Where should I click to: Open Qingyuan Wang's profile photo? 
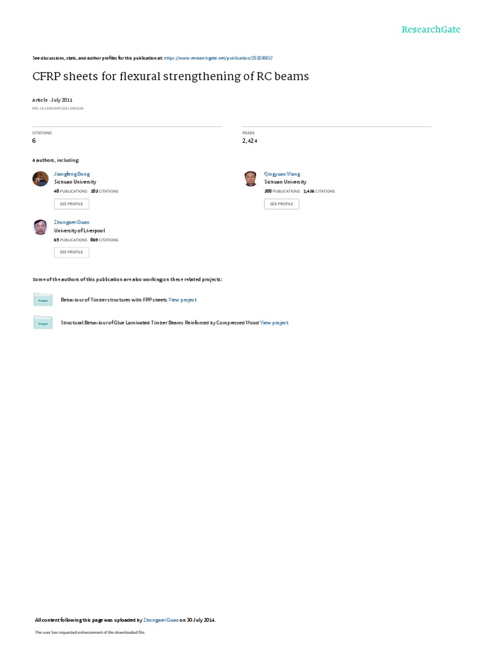coord(250,179)
